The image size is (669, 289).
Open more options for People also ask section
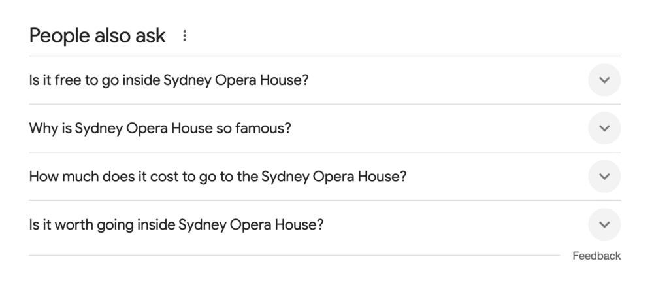[184, 35]
